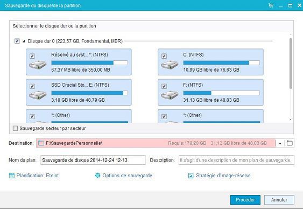Click the Description input field
The image size is (303, 209).
[x=236, y=160]
